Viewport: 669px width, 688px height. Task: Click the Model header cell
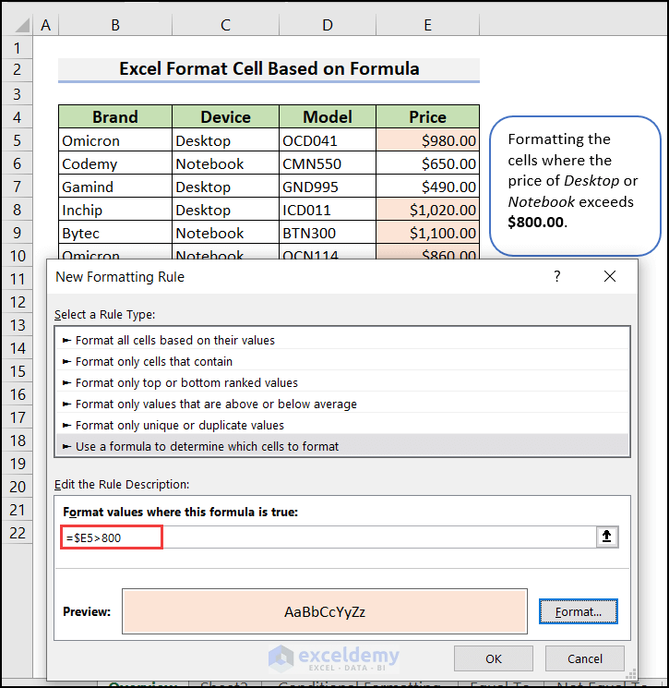(328, 116)
